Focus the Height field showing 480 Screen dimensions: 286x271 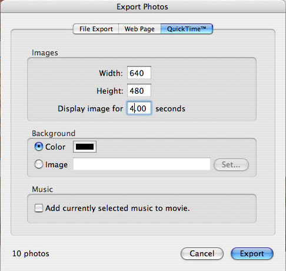coord(139,91)
